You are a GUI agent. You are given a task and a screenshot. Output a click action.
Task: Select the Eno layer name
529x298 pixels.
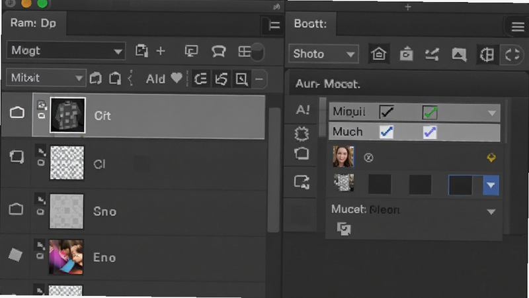coord(104,258)
